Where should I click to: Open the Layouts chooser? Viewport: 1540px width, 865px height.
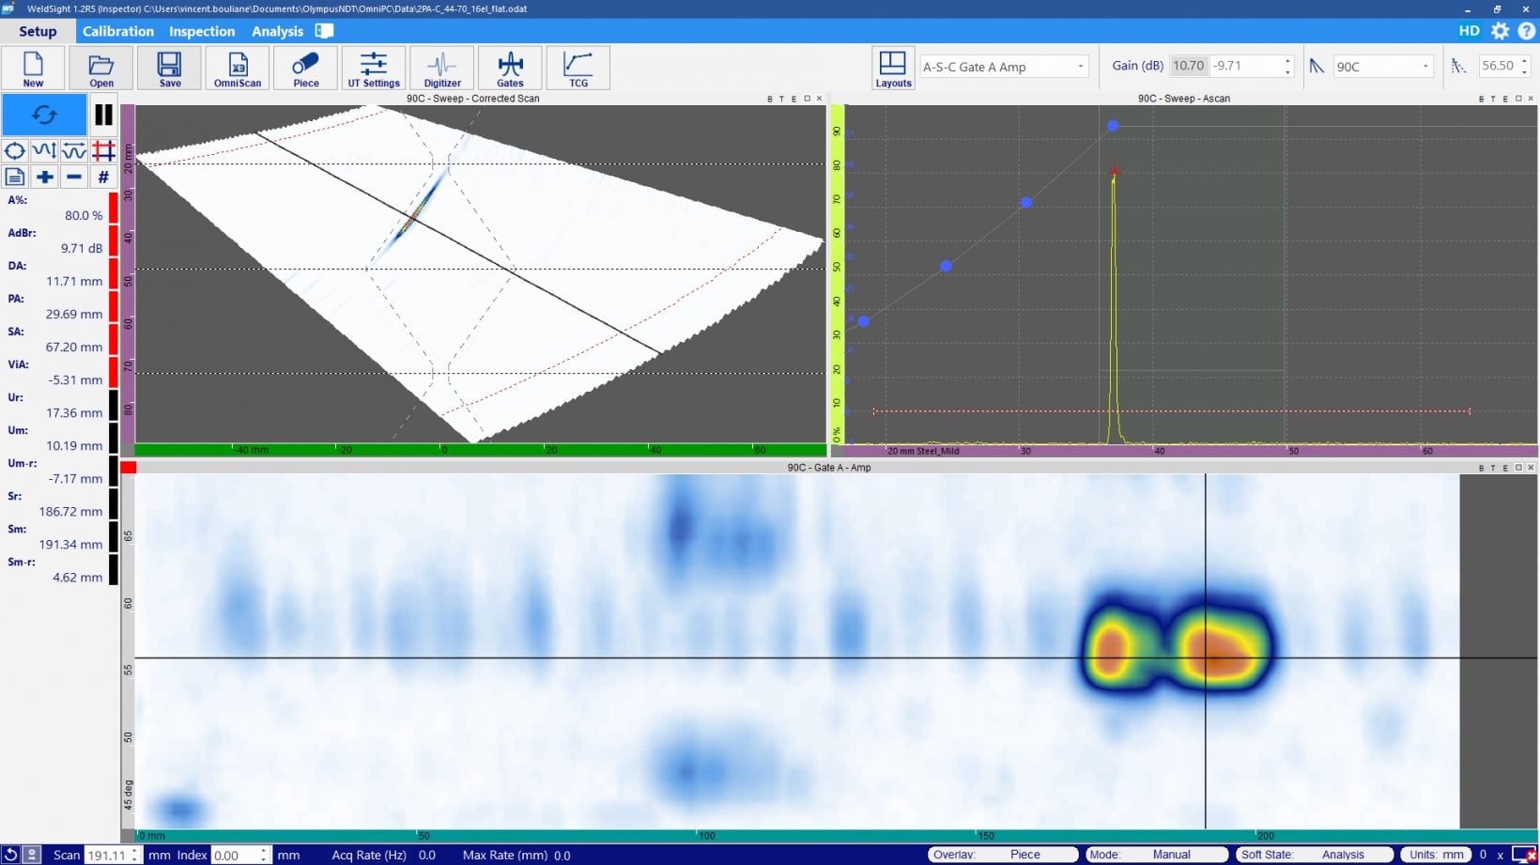tap(892, 69)
